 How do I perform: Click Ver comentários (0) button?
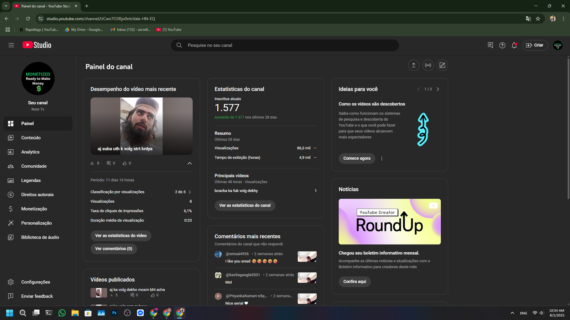pos(114,249)
